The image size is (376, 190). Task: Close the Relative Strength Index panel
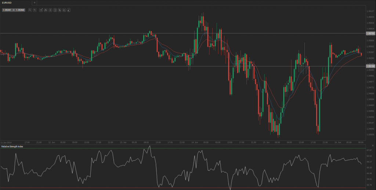[x=373, y=146]
